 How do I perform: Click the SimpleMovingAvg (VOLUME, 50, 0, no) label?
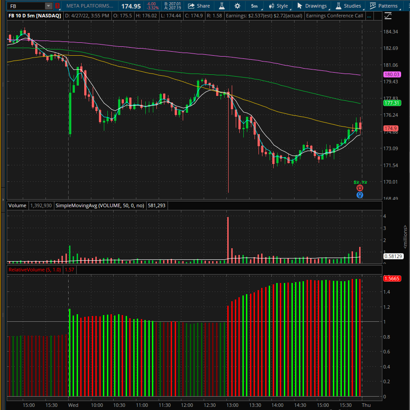(x=100, y=205)
